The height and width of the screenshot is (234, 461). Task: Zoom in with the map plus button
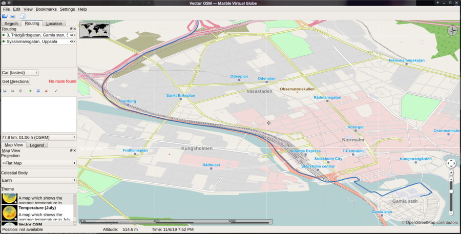pyautogui.click(x=451, y=179)
